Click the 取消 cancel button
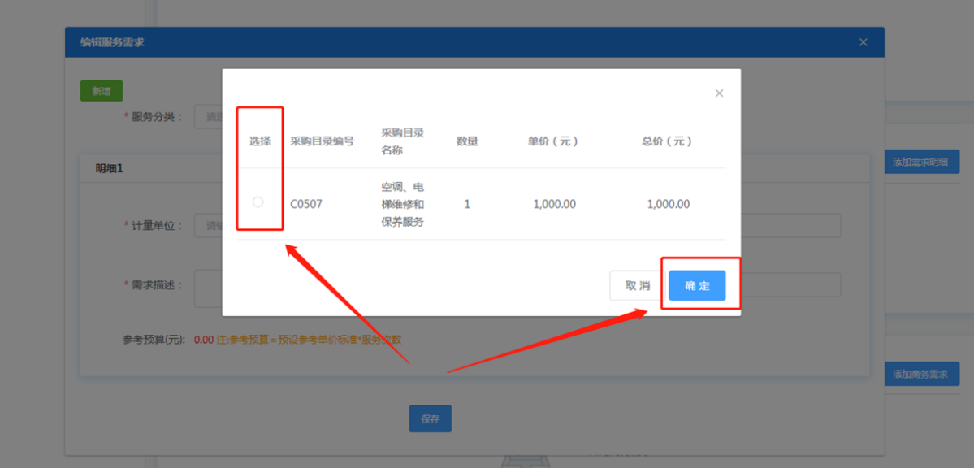This screenshot has width=974, height=468. click(638, 286)
